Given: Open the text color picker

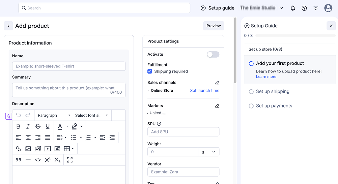Looking at the screenshot, I should (x=60, y=126).
